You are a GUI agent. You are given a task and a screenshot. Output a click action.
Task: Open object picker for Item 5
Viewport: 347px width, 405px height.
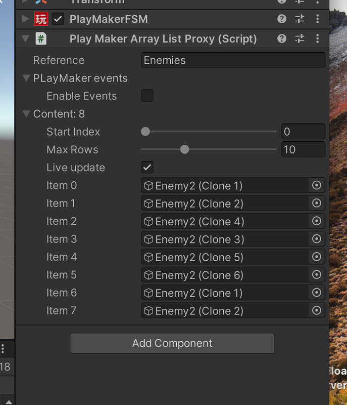317,274
